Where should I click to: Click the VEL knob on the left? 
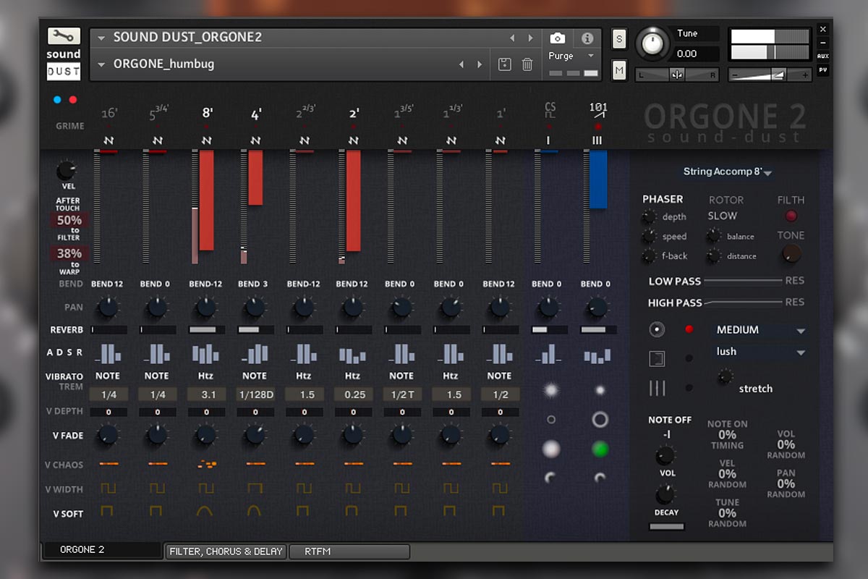(x=67, y=171)
